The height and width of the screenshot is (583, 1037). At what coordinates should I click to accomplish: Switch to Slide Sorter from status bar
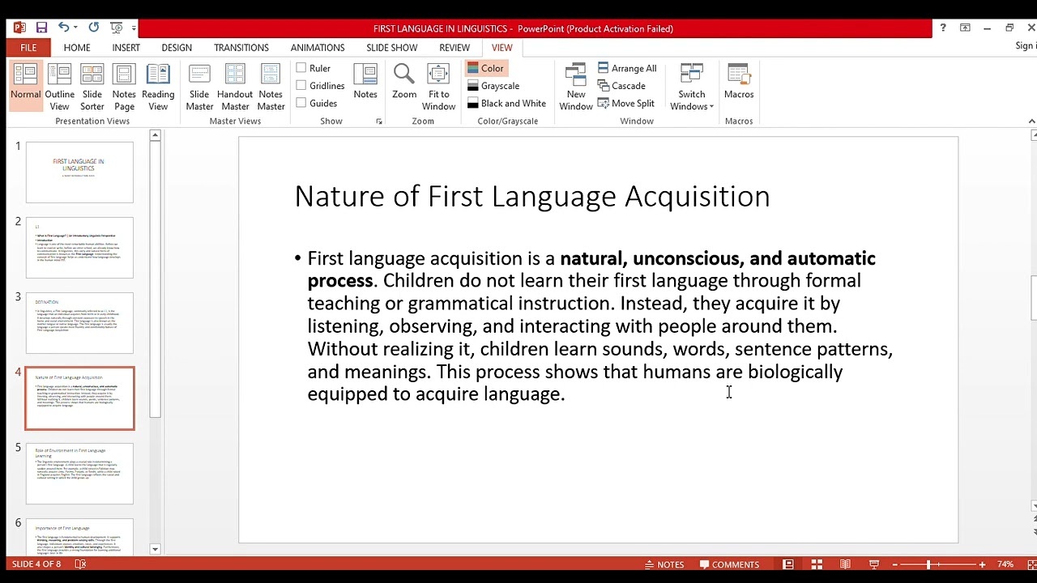click(x=817, y=564)
